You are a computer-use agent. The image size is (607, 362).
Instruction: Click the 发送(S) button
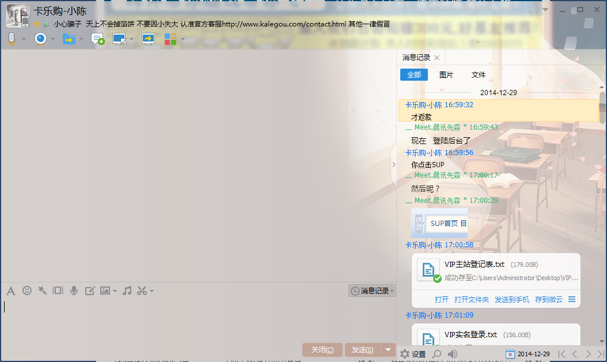click(362, 350)
